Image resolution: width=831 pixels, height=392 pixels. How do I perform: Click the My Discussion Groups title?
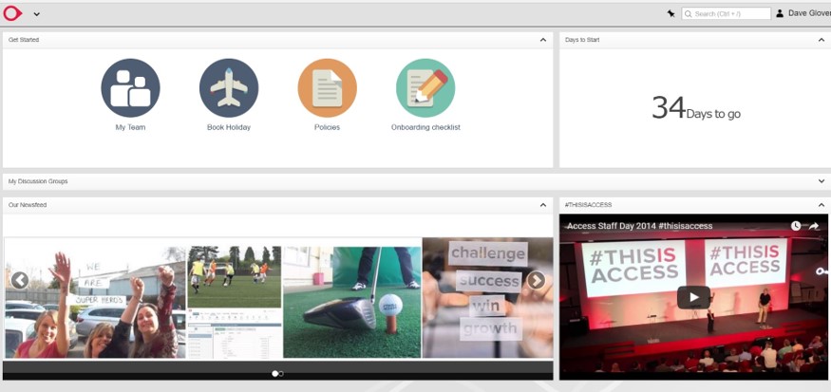click(38, 181)
